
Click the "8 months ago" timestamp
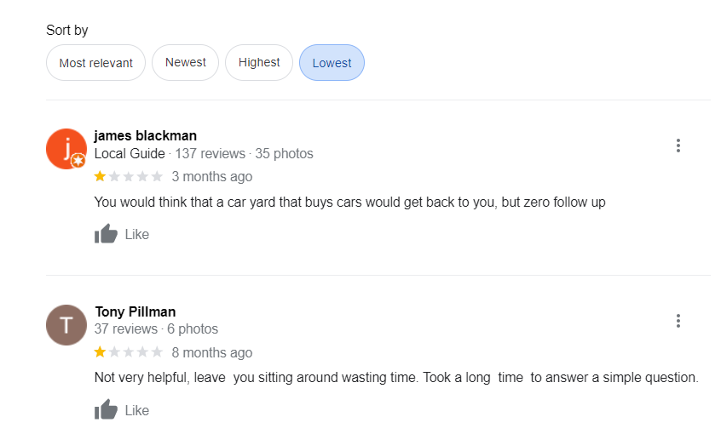211,352
